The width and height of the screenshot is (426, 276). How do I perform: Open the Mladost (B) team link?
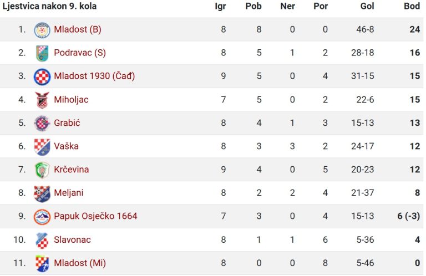(78, 29)
